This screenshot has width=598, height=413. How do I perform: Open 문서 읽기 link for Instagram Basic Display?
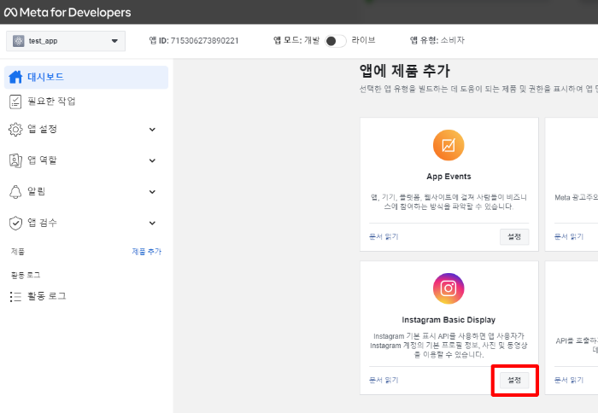point(384,380)
